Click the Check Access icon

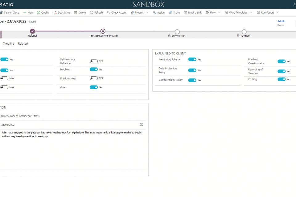click(x=109, y=13)
